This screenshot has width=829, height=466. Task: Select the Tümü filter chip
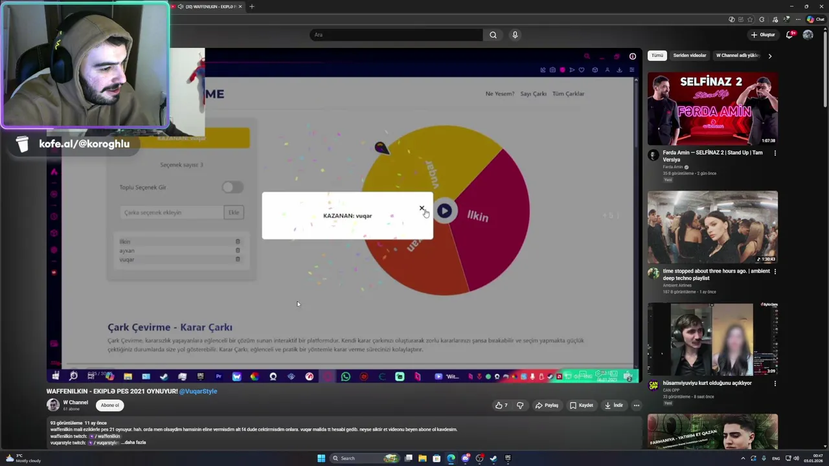click(657, 56)
